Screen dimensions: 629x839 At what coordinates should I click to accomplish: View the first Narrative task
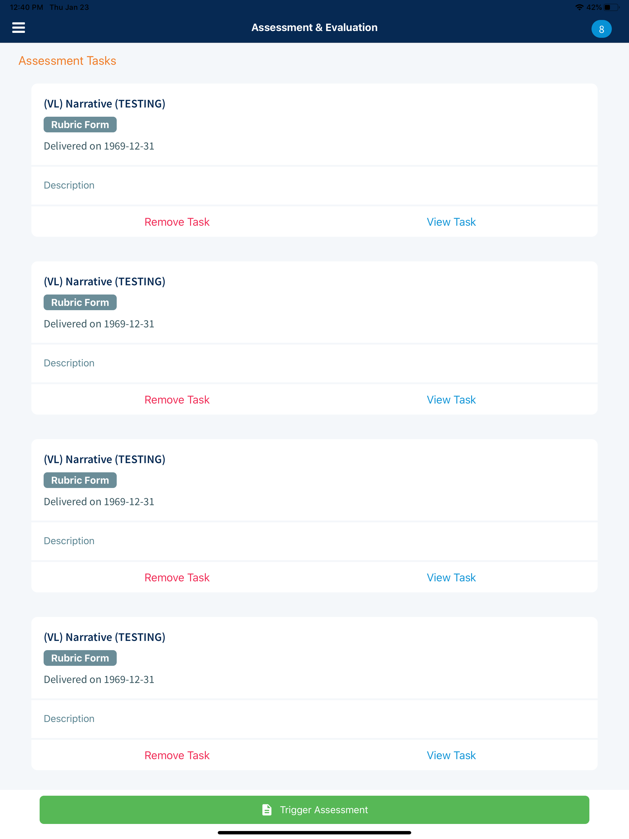(x=451, y=222)
